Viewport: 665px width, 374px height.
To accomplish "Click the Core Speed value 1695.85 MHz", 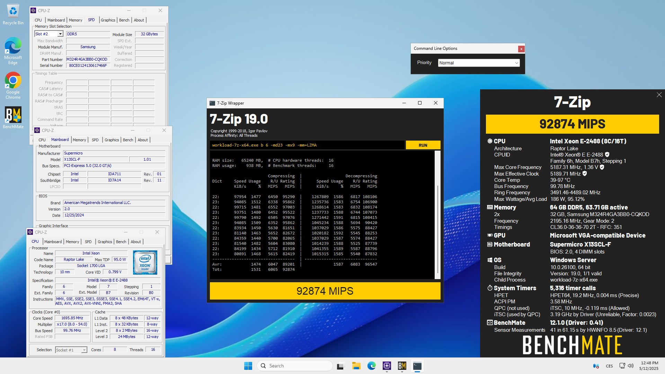I will pos(72,318).
